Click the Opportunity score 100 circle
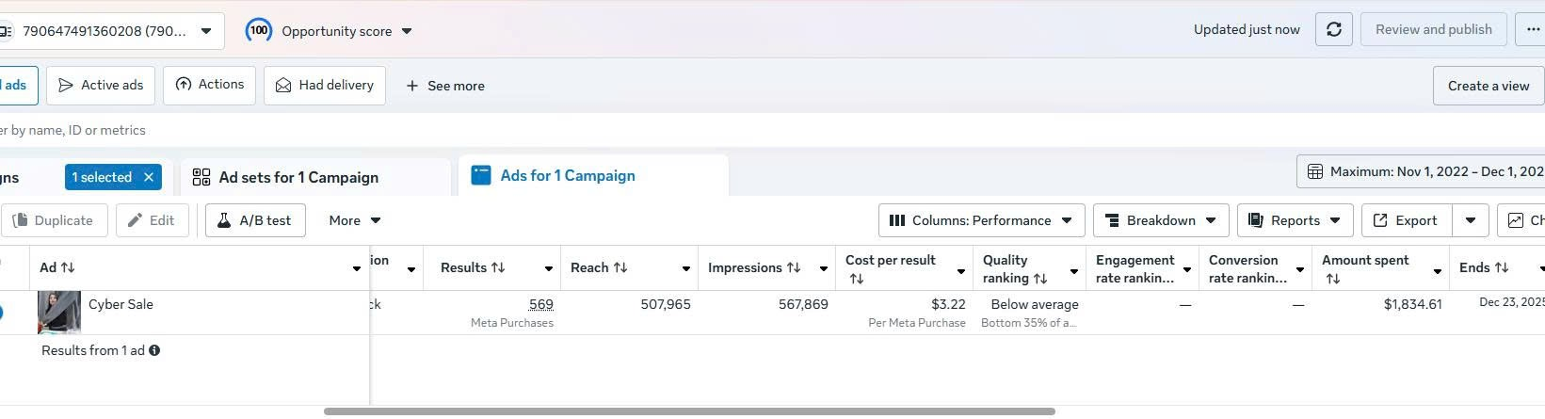1545x419 pixels. 259,30
